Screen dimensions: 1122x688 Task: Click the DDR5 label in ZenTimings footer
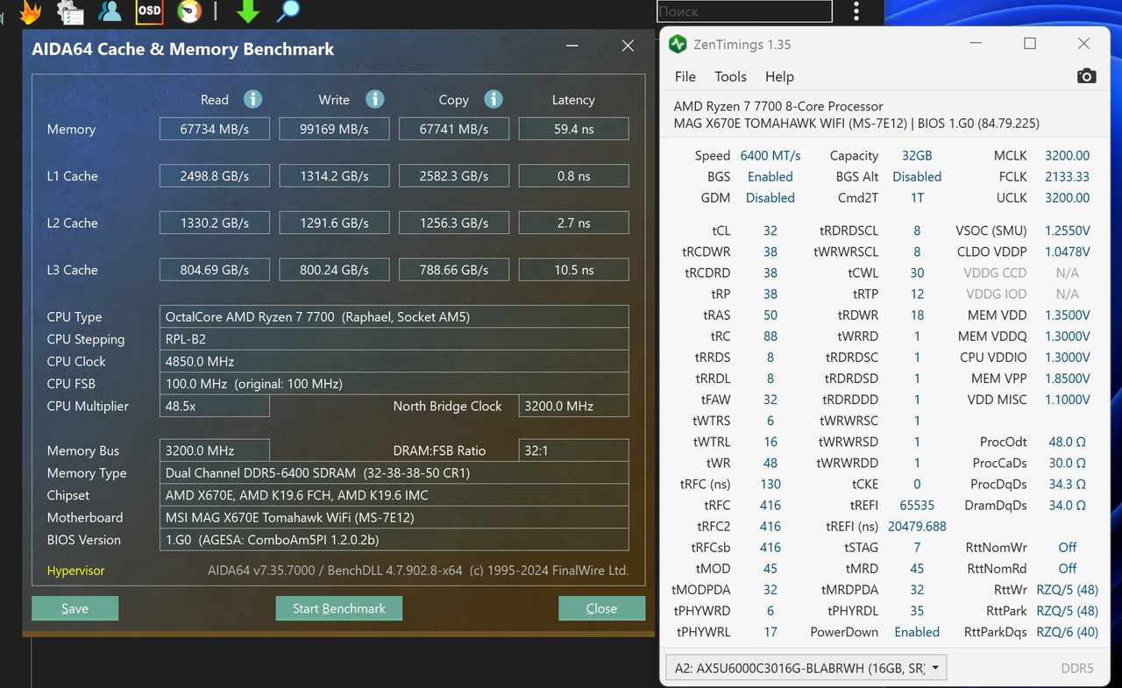(x=1076, y=668)
